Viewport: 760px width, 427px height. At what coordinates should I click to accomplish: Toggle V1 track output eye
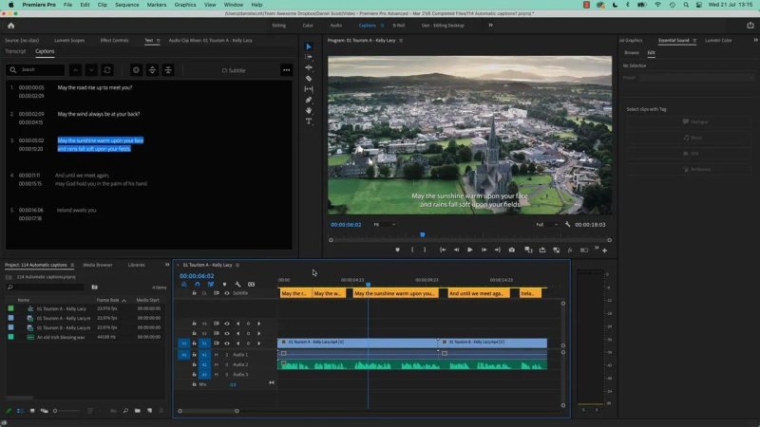point(227,343)
